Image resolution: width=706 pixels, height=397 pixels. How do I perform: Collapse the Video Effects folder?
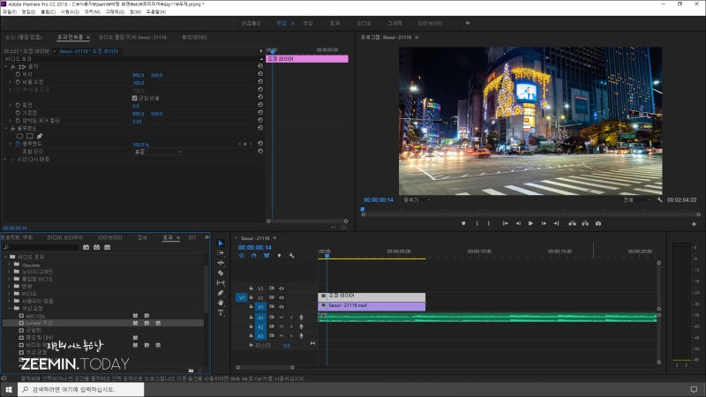pos(5,257)
